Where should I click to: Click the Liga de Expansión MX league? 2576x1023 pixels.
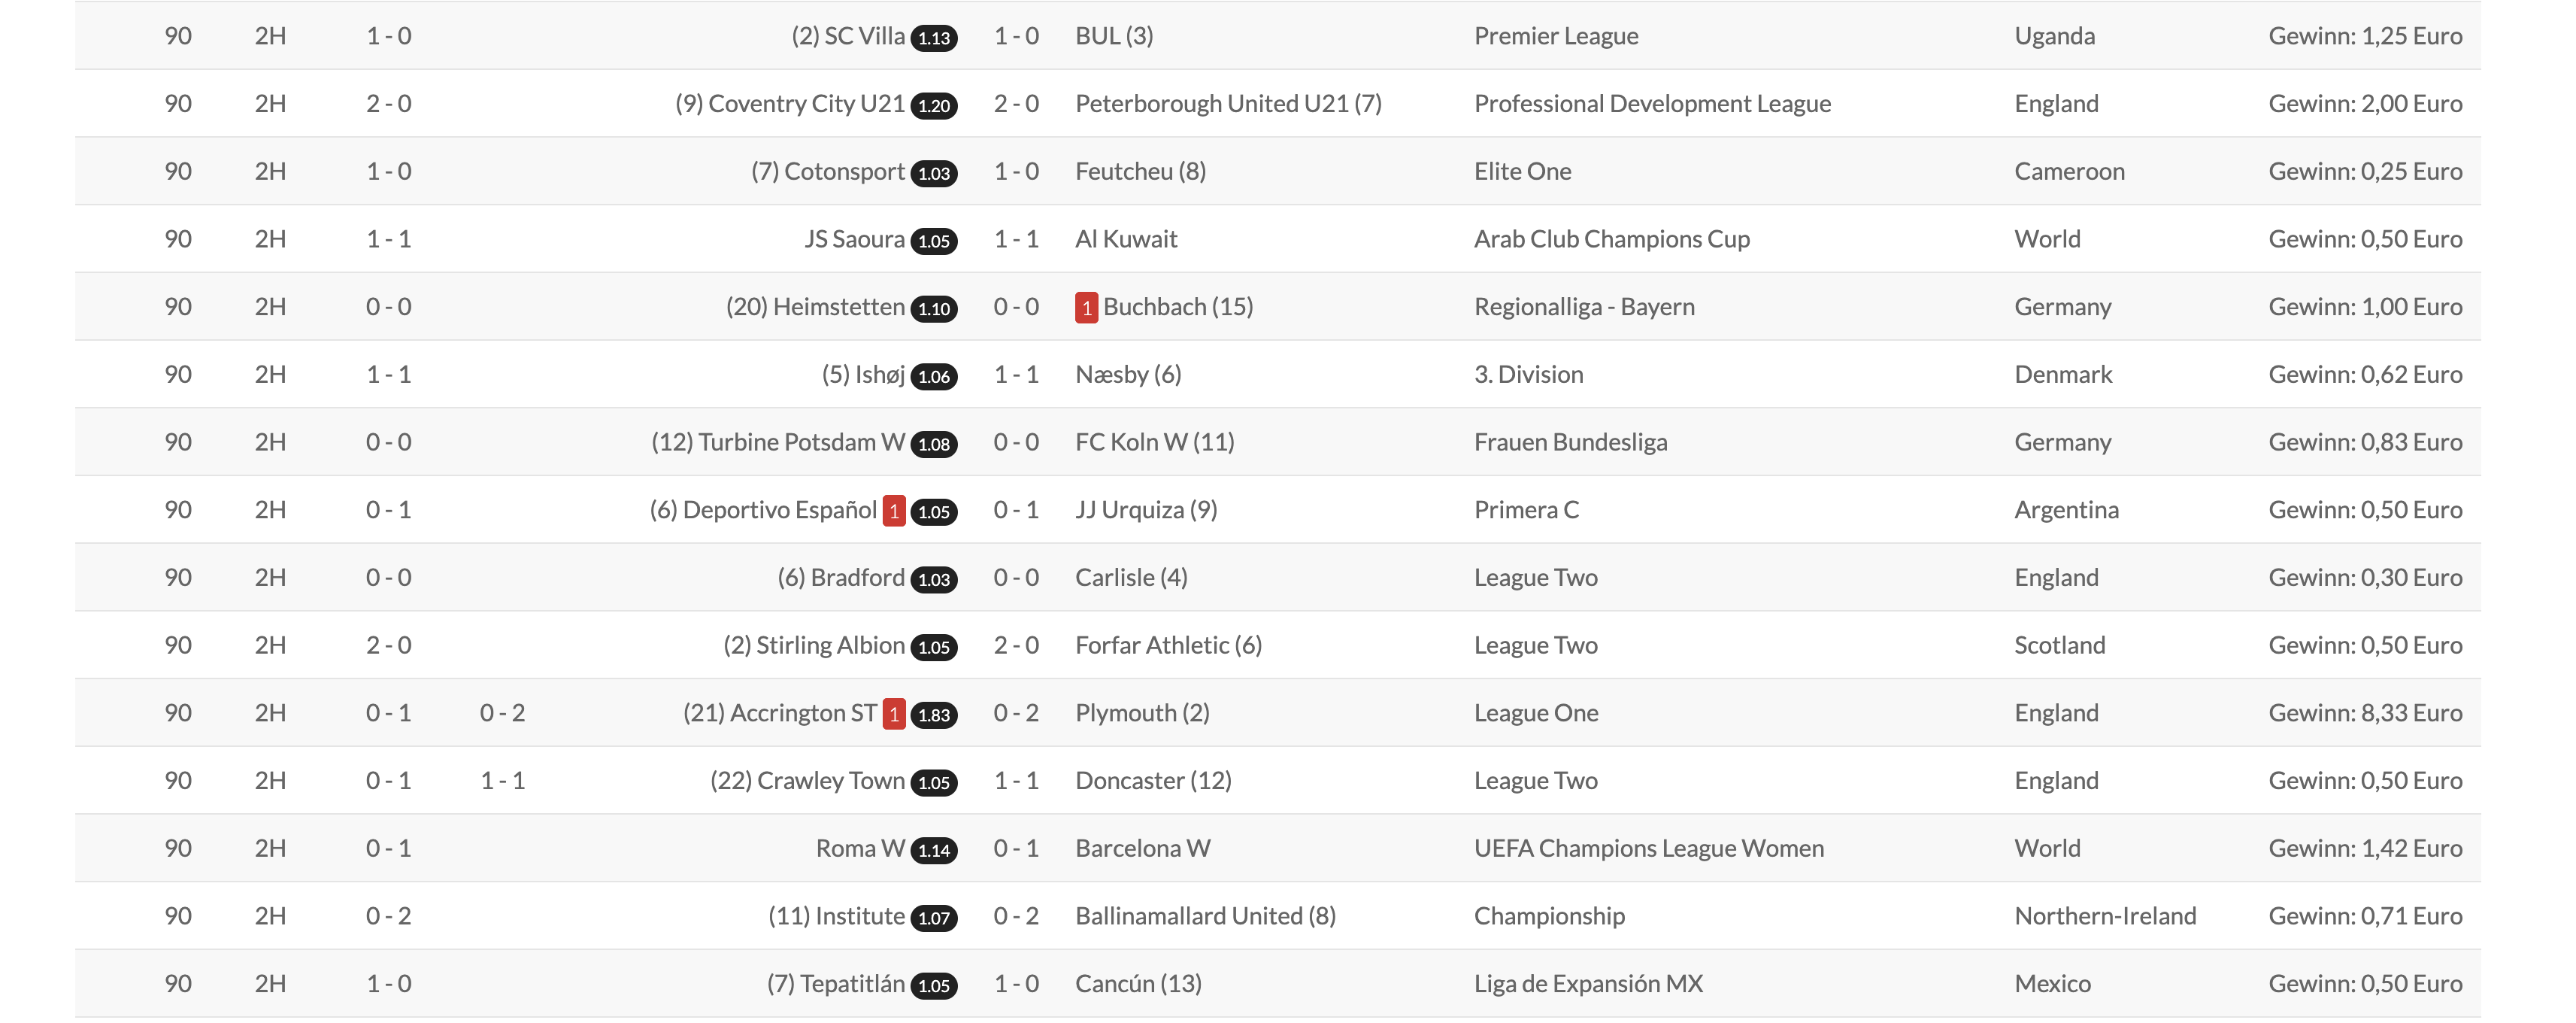[x=1588, y=984]
